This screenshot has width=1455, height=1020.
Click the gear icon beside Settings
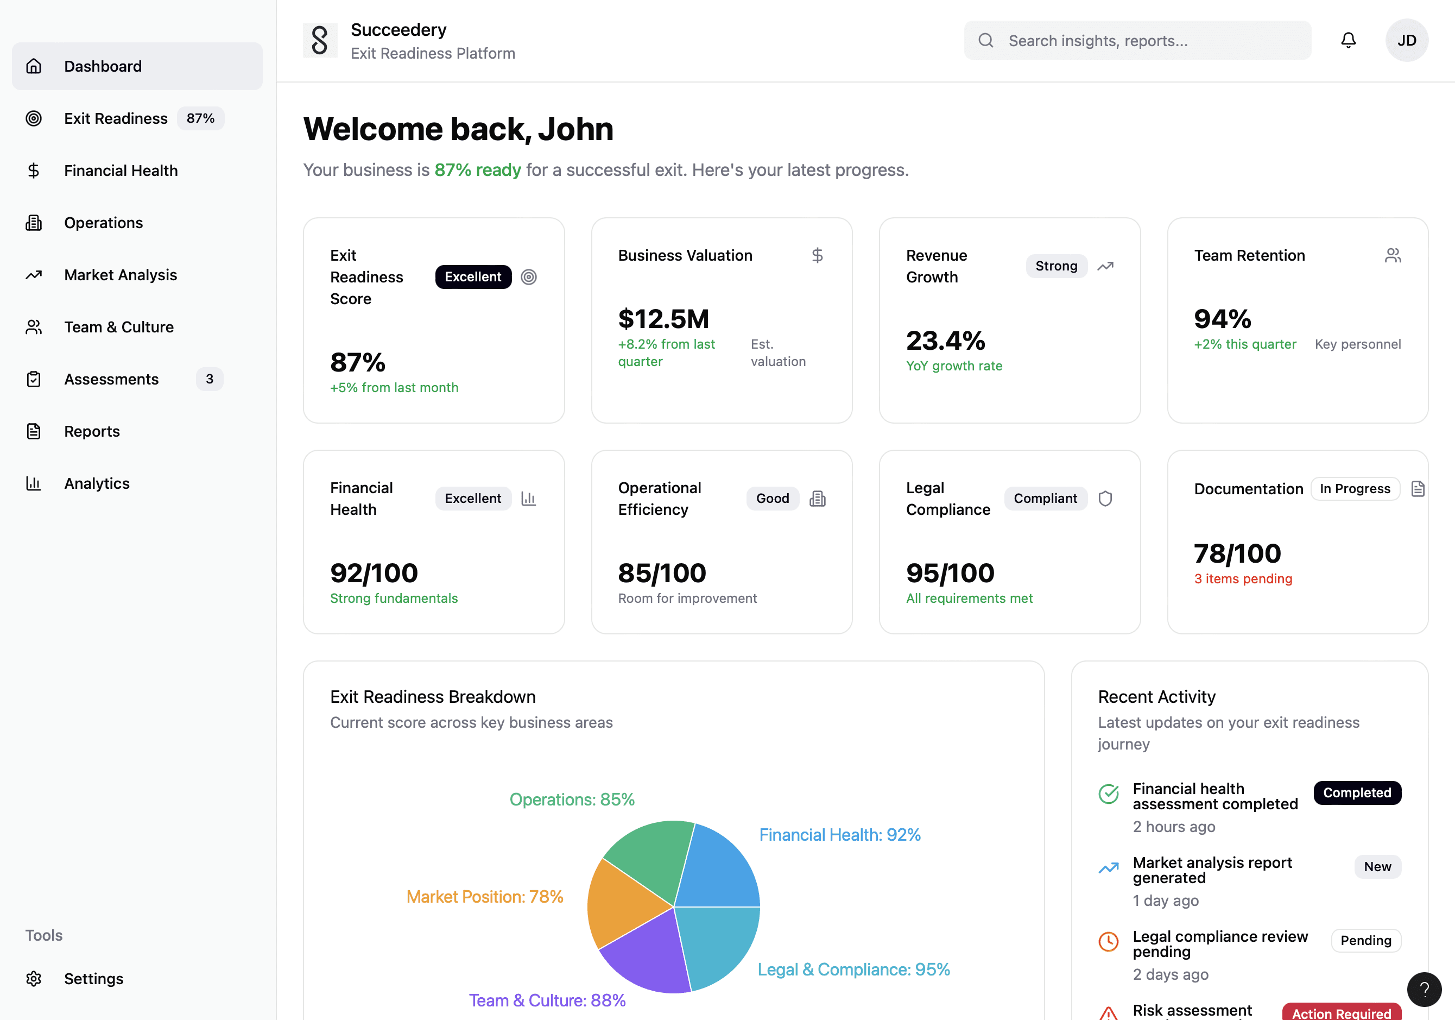point(34,979)
